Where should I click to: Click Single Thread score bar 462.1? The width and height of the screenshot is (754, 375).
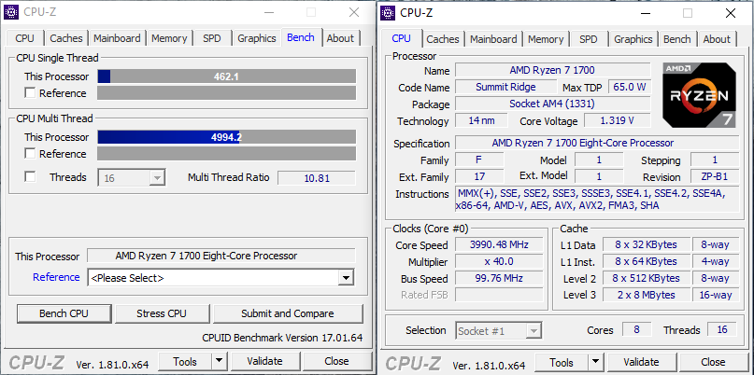[226, 76]
